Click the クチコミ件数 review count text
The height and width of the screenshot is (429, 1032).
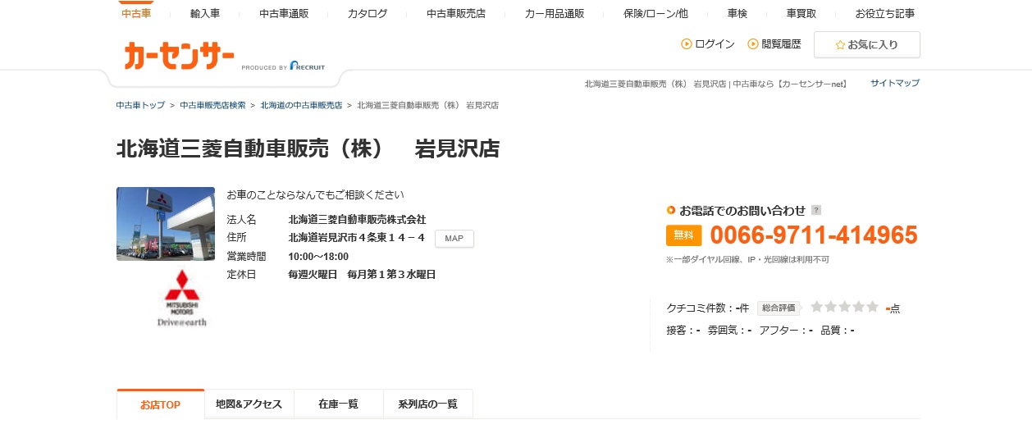(x=708, y=308)
